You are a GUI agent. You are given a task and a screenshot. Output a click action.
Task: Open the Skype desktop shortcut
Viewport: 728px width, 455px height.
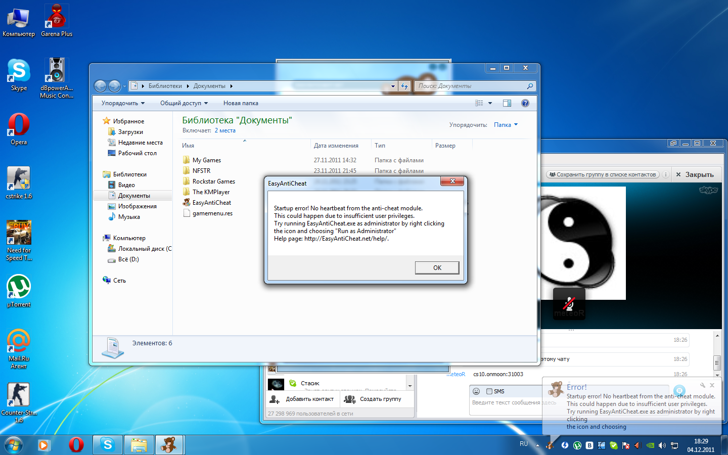pyautogui.click(x=19, y=76)
